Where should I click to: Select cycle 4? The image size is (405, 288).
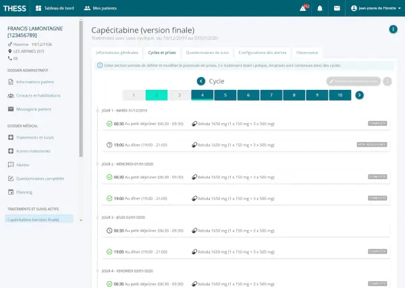[x=202, y=95]
